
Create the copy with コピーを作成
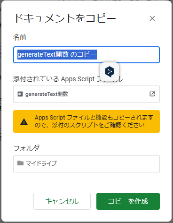(x=128, y=201)
